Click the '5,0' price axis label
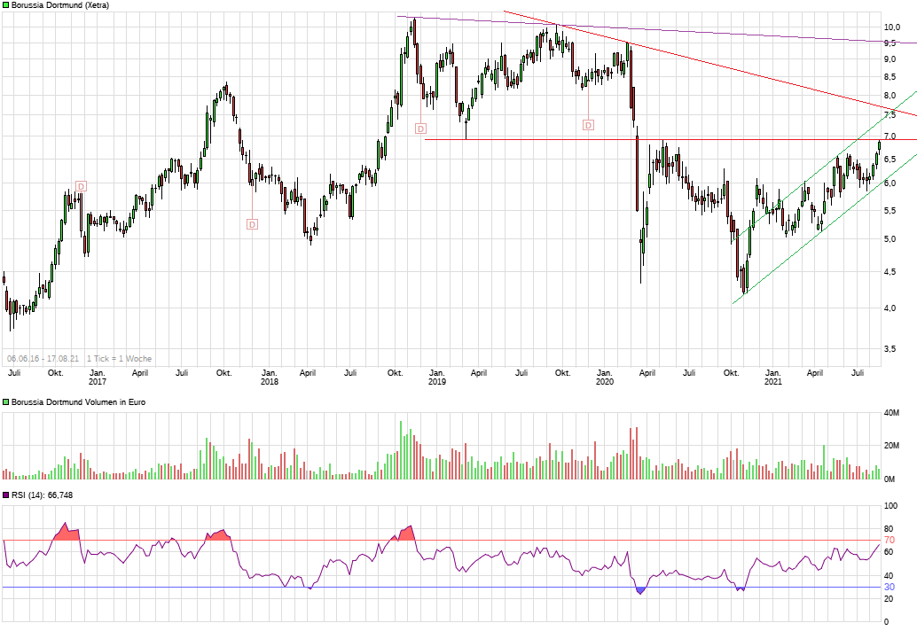Screen dimensions: 917x631 [890, 239]
